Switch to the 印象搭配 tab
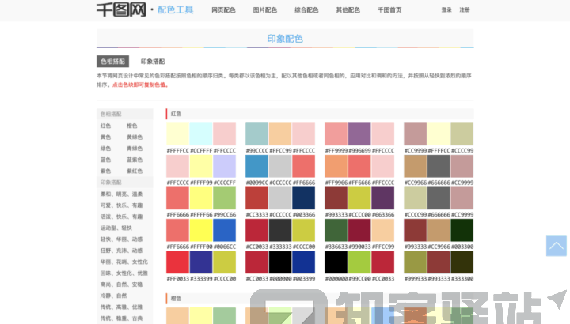The width and height of the screenshot is (570, 324). tap(153, 61)
